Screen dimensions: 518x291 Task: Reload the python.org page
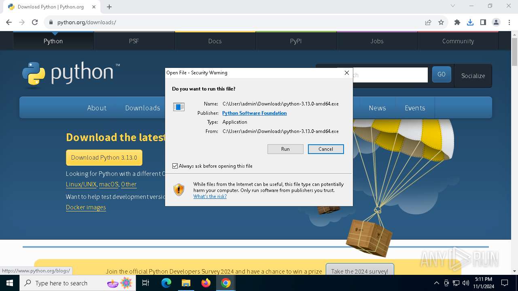click(x=35, y=22)
